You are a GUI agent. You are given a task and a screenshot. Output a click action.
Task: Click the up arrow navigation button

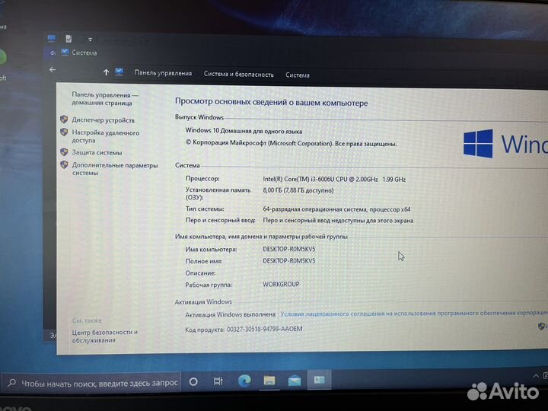pyautogui.click(x=106, y=72)
